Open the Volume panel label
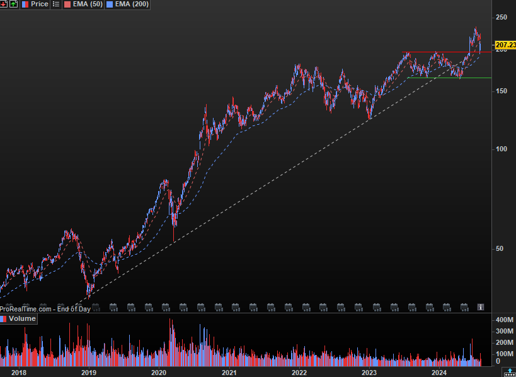Viewport: 516px width, 377px height. click(22, 319)
